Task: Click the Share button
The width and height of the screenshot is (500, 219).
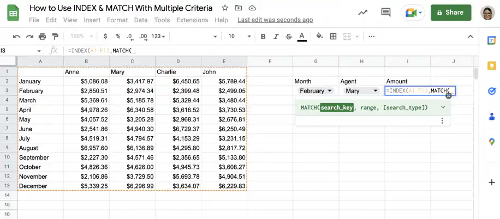Action: 451,13
